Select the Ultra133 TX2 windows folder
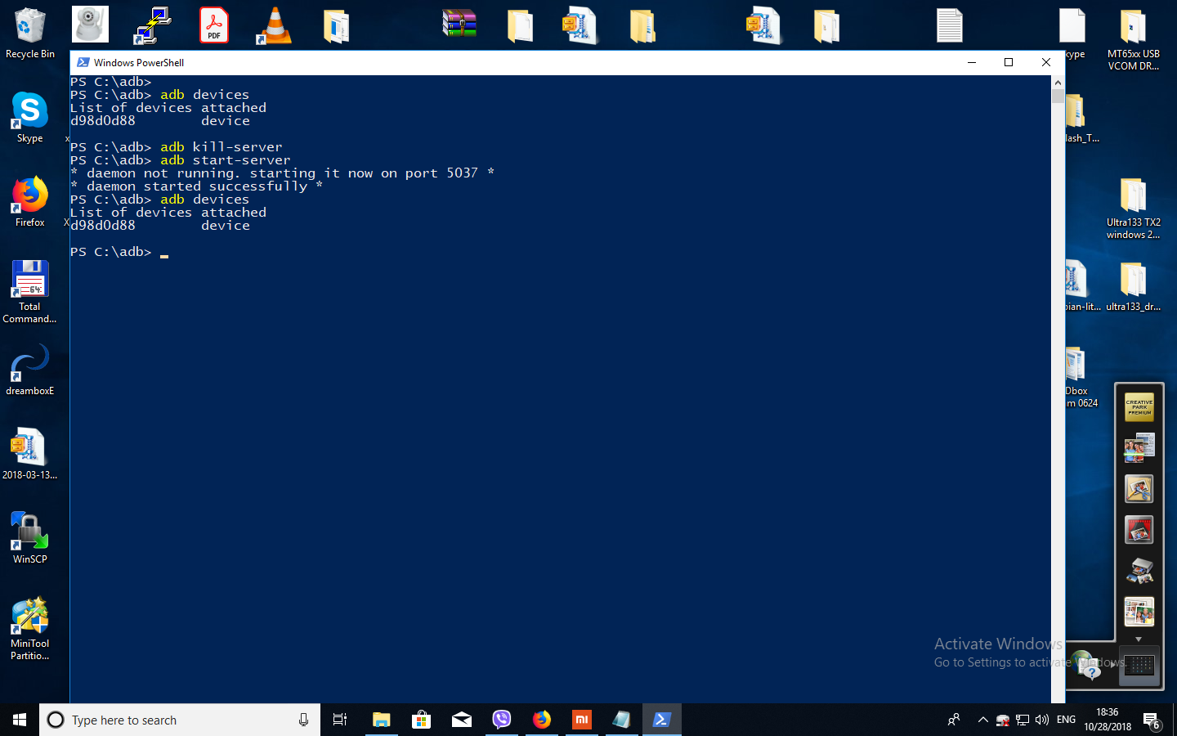 pos(1134,209)
